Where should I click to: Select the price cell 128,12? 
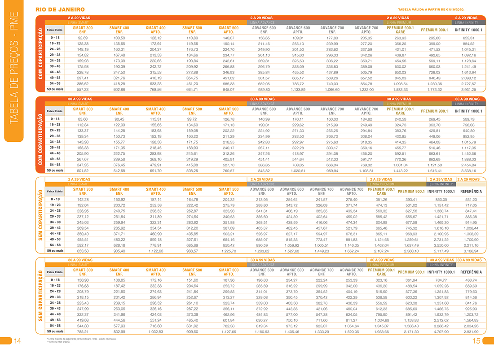click(x=156, y=38)
